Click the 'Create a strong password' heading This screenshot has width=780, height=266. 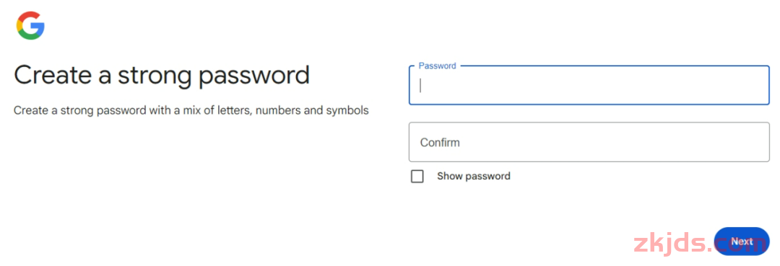(x=162, y=76)
